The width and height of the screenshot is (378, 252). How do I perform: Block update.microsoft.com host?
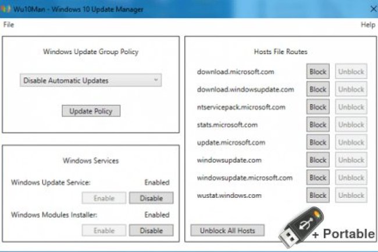318,143
